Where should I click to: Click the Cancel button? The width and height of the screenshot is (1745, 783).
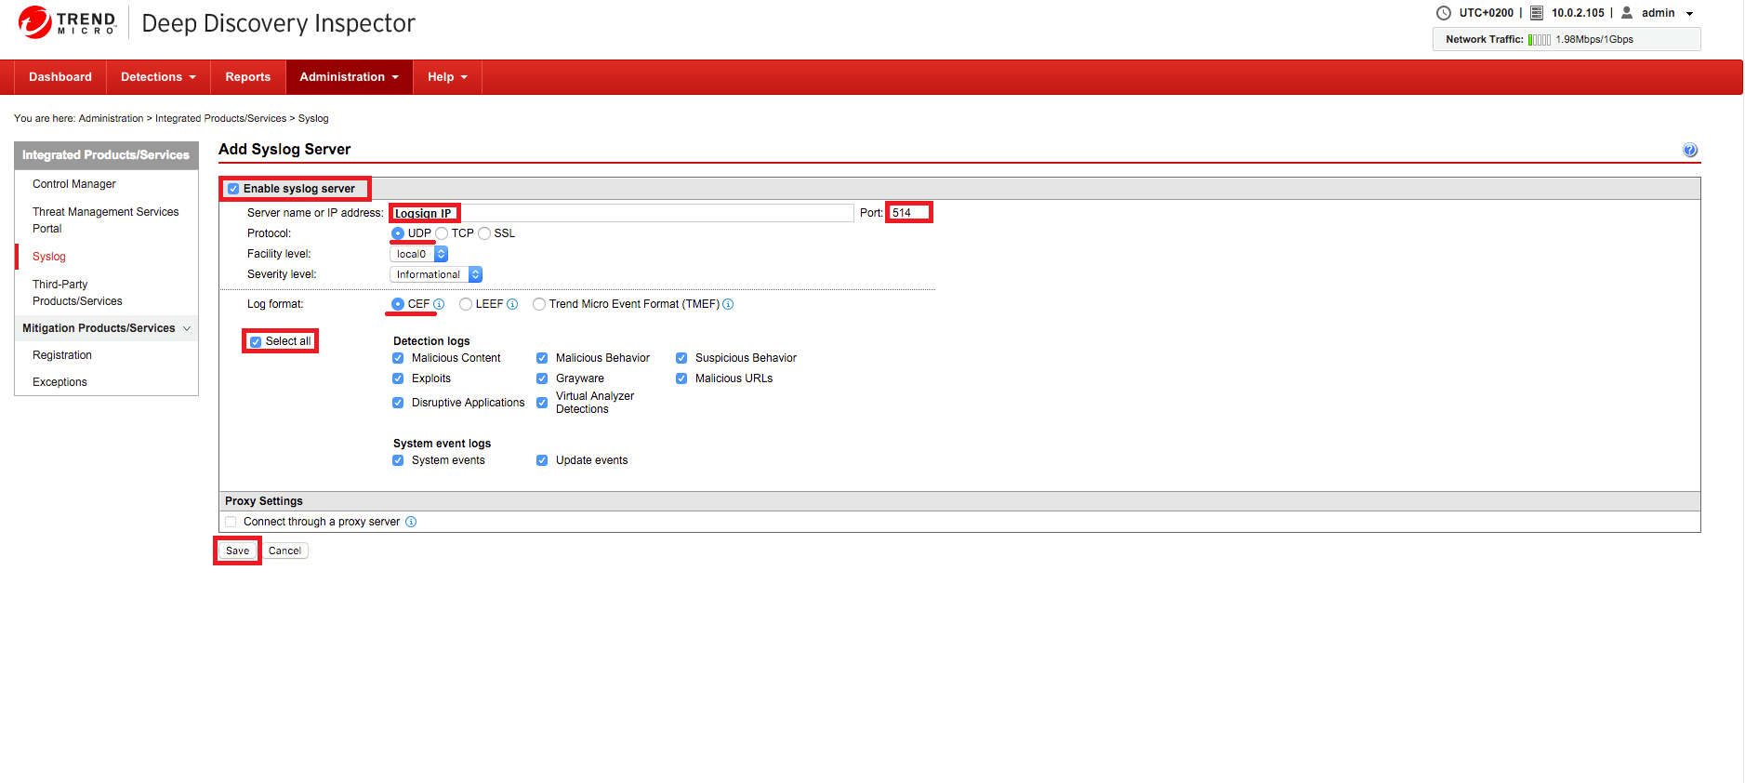tap(284, 551)
